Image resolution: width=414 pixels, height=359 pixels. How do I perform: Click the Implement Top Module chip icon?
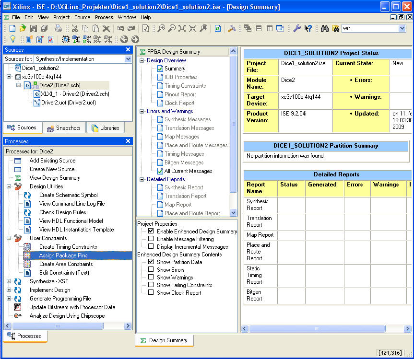point(65,39)
